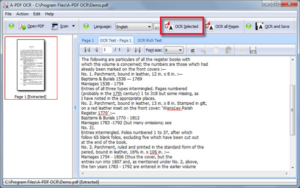The height and width of the screenshot is (188, 300).
Task: Switch to the Page 1 tab
Action: pos(87,41)
